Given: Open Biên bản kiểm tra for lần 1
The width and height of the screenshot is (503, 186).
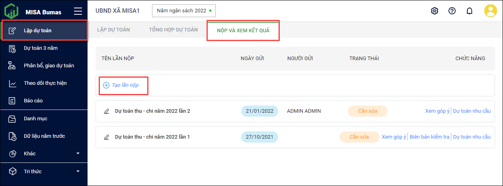Looking at the screenshot, I should [429, 137].
